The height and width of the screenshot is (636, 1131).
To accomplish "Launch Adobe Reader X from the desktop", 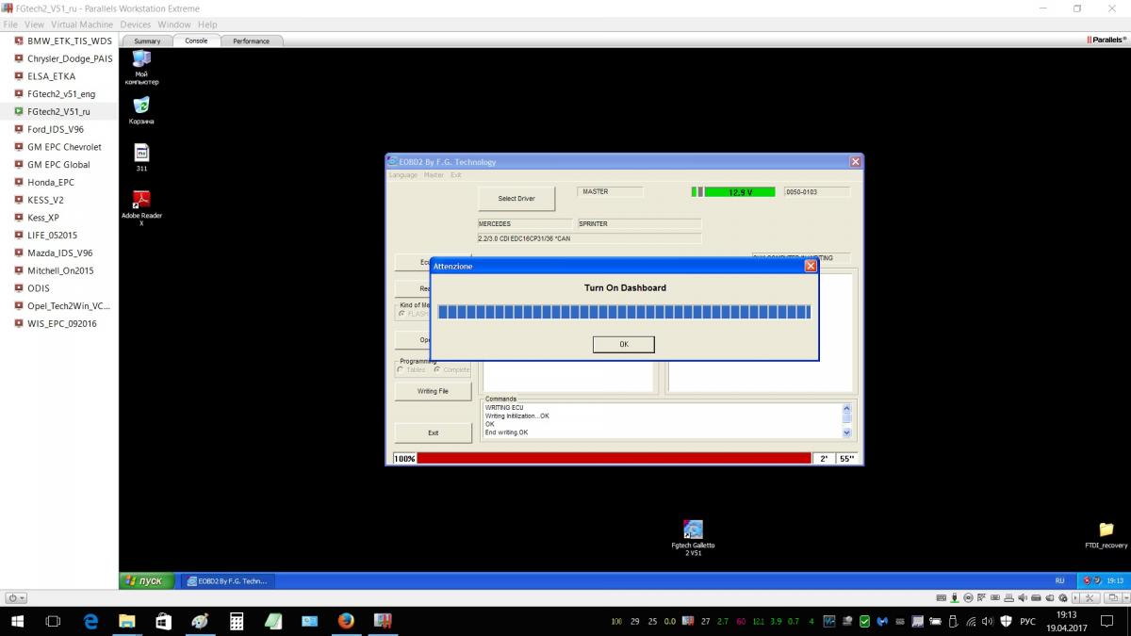I will click(141, 207).
